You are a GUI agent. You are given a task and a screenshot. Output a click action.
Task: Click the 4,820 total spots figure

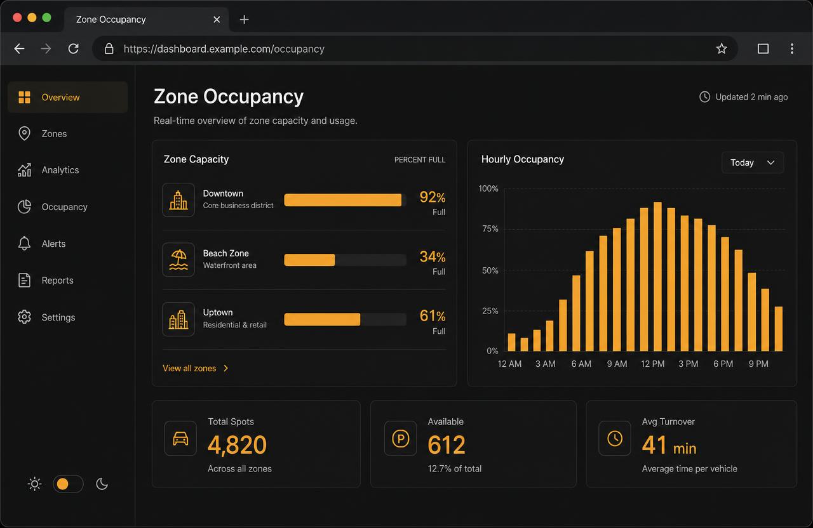tap(237, 445)
